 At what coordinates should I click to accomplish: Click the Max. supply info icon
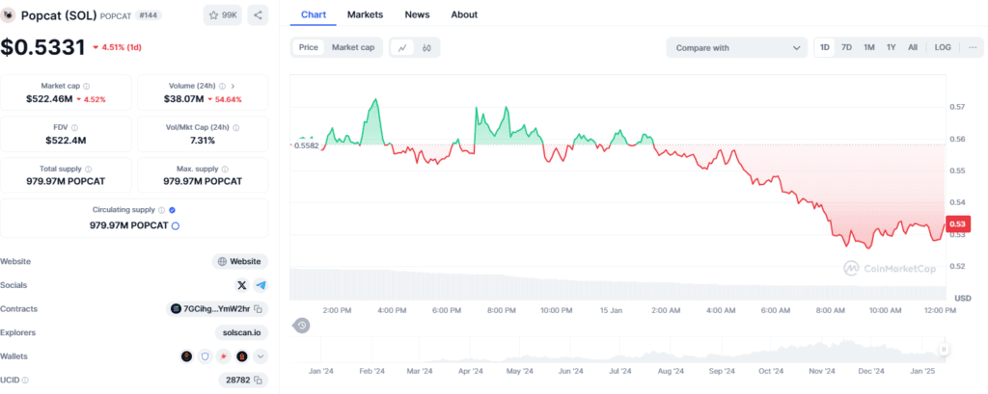[x=225, y=169]
